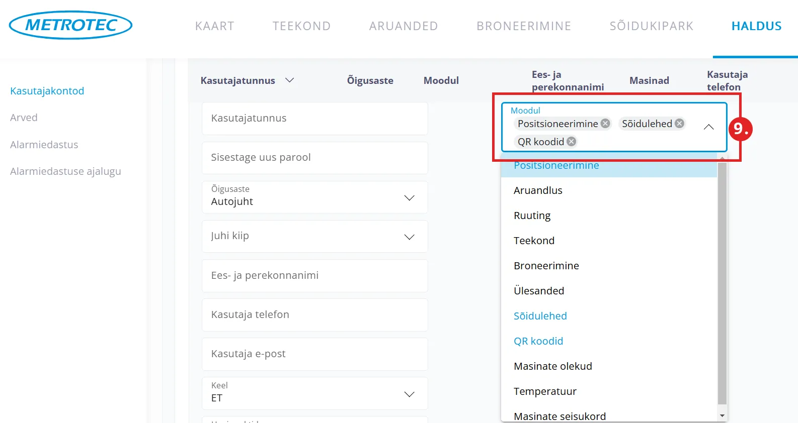
Task: Click the Kasutaja e-post field
Action: click(314, 354)
